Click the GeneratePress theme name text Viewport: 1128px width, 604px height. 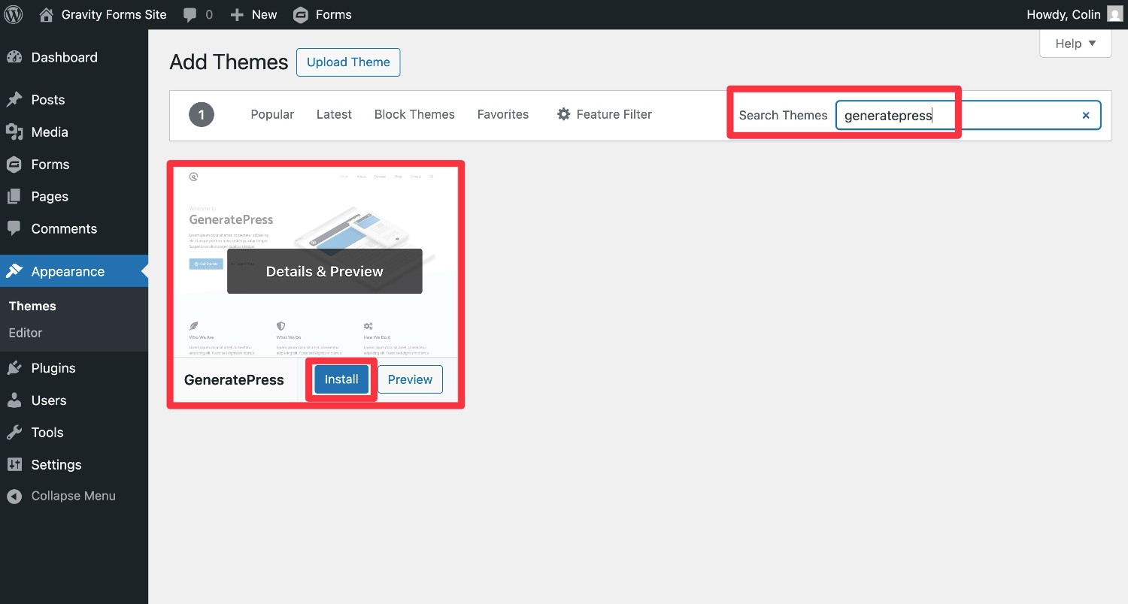click(234, 379)
